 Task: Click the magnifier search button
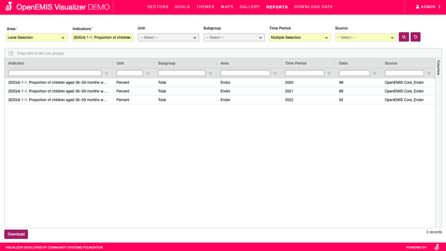point(404,37)
